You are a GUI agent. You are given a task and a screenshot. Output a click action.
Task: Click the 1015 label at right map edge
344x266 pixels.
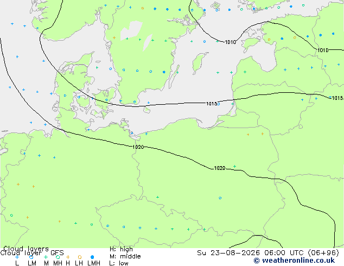337,98
